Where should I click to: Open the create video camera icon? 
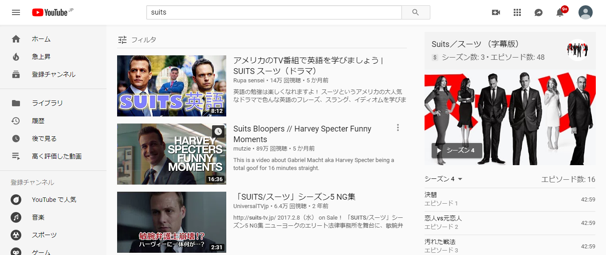pos(496,12)
